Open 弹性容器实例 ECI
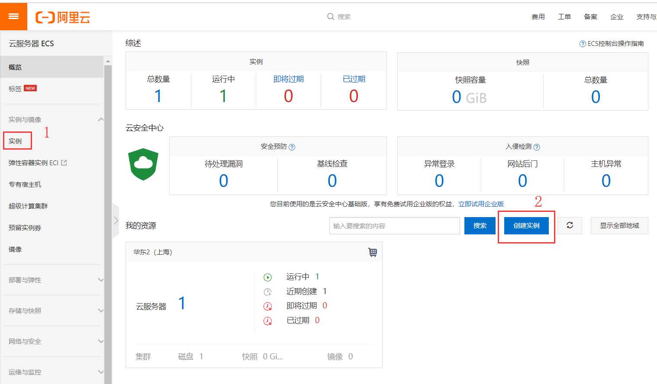This screenshot has width=657, height=384. tap(33, 163)
